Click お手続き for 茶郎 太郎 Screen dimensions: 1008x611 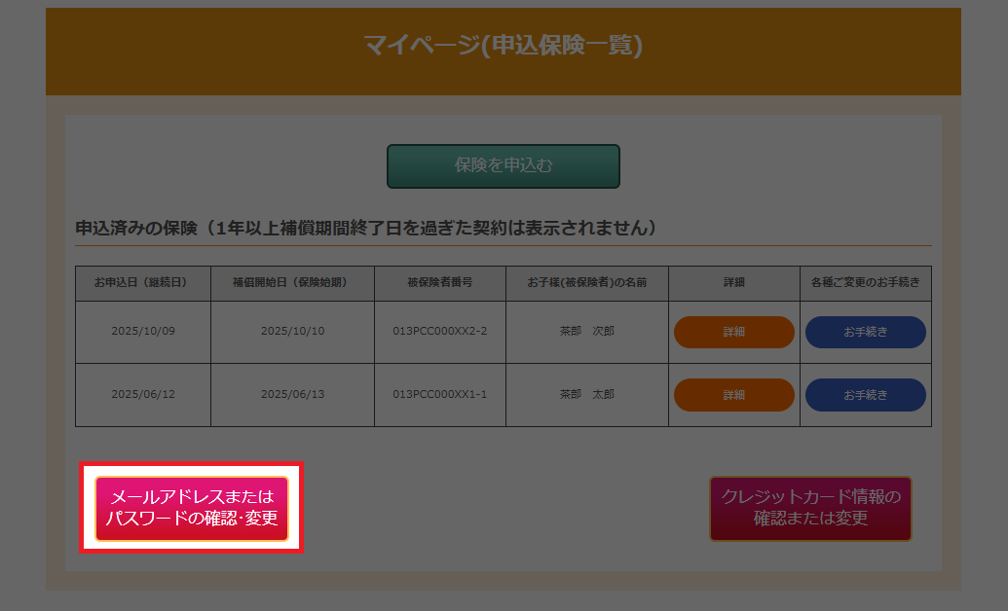click(865, 394)
